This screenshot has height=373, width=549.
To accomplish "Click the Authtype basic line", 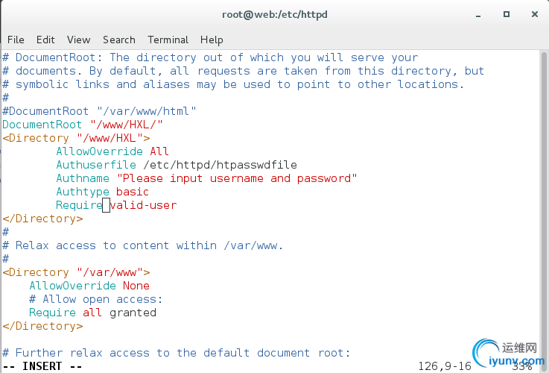I will pyautogui.click(x=102, y=192).
